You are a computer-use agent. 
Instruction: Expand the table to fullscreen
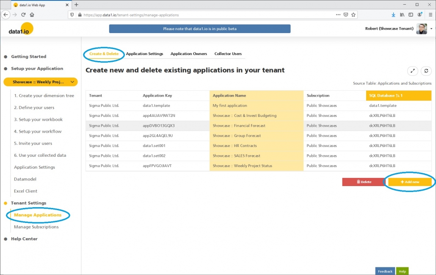tap(413, 71)
